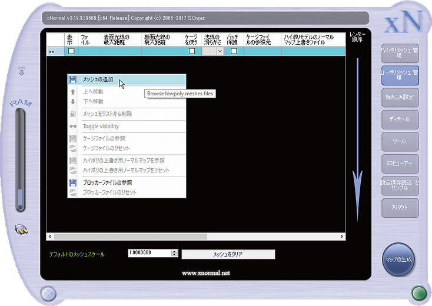Choose 上へ移動 menu entry

pyautogui.click(x=127, y=92)
